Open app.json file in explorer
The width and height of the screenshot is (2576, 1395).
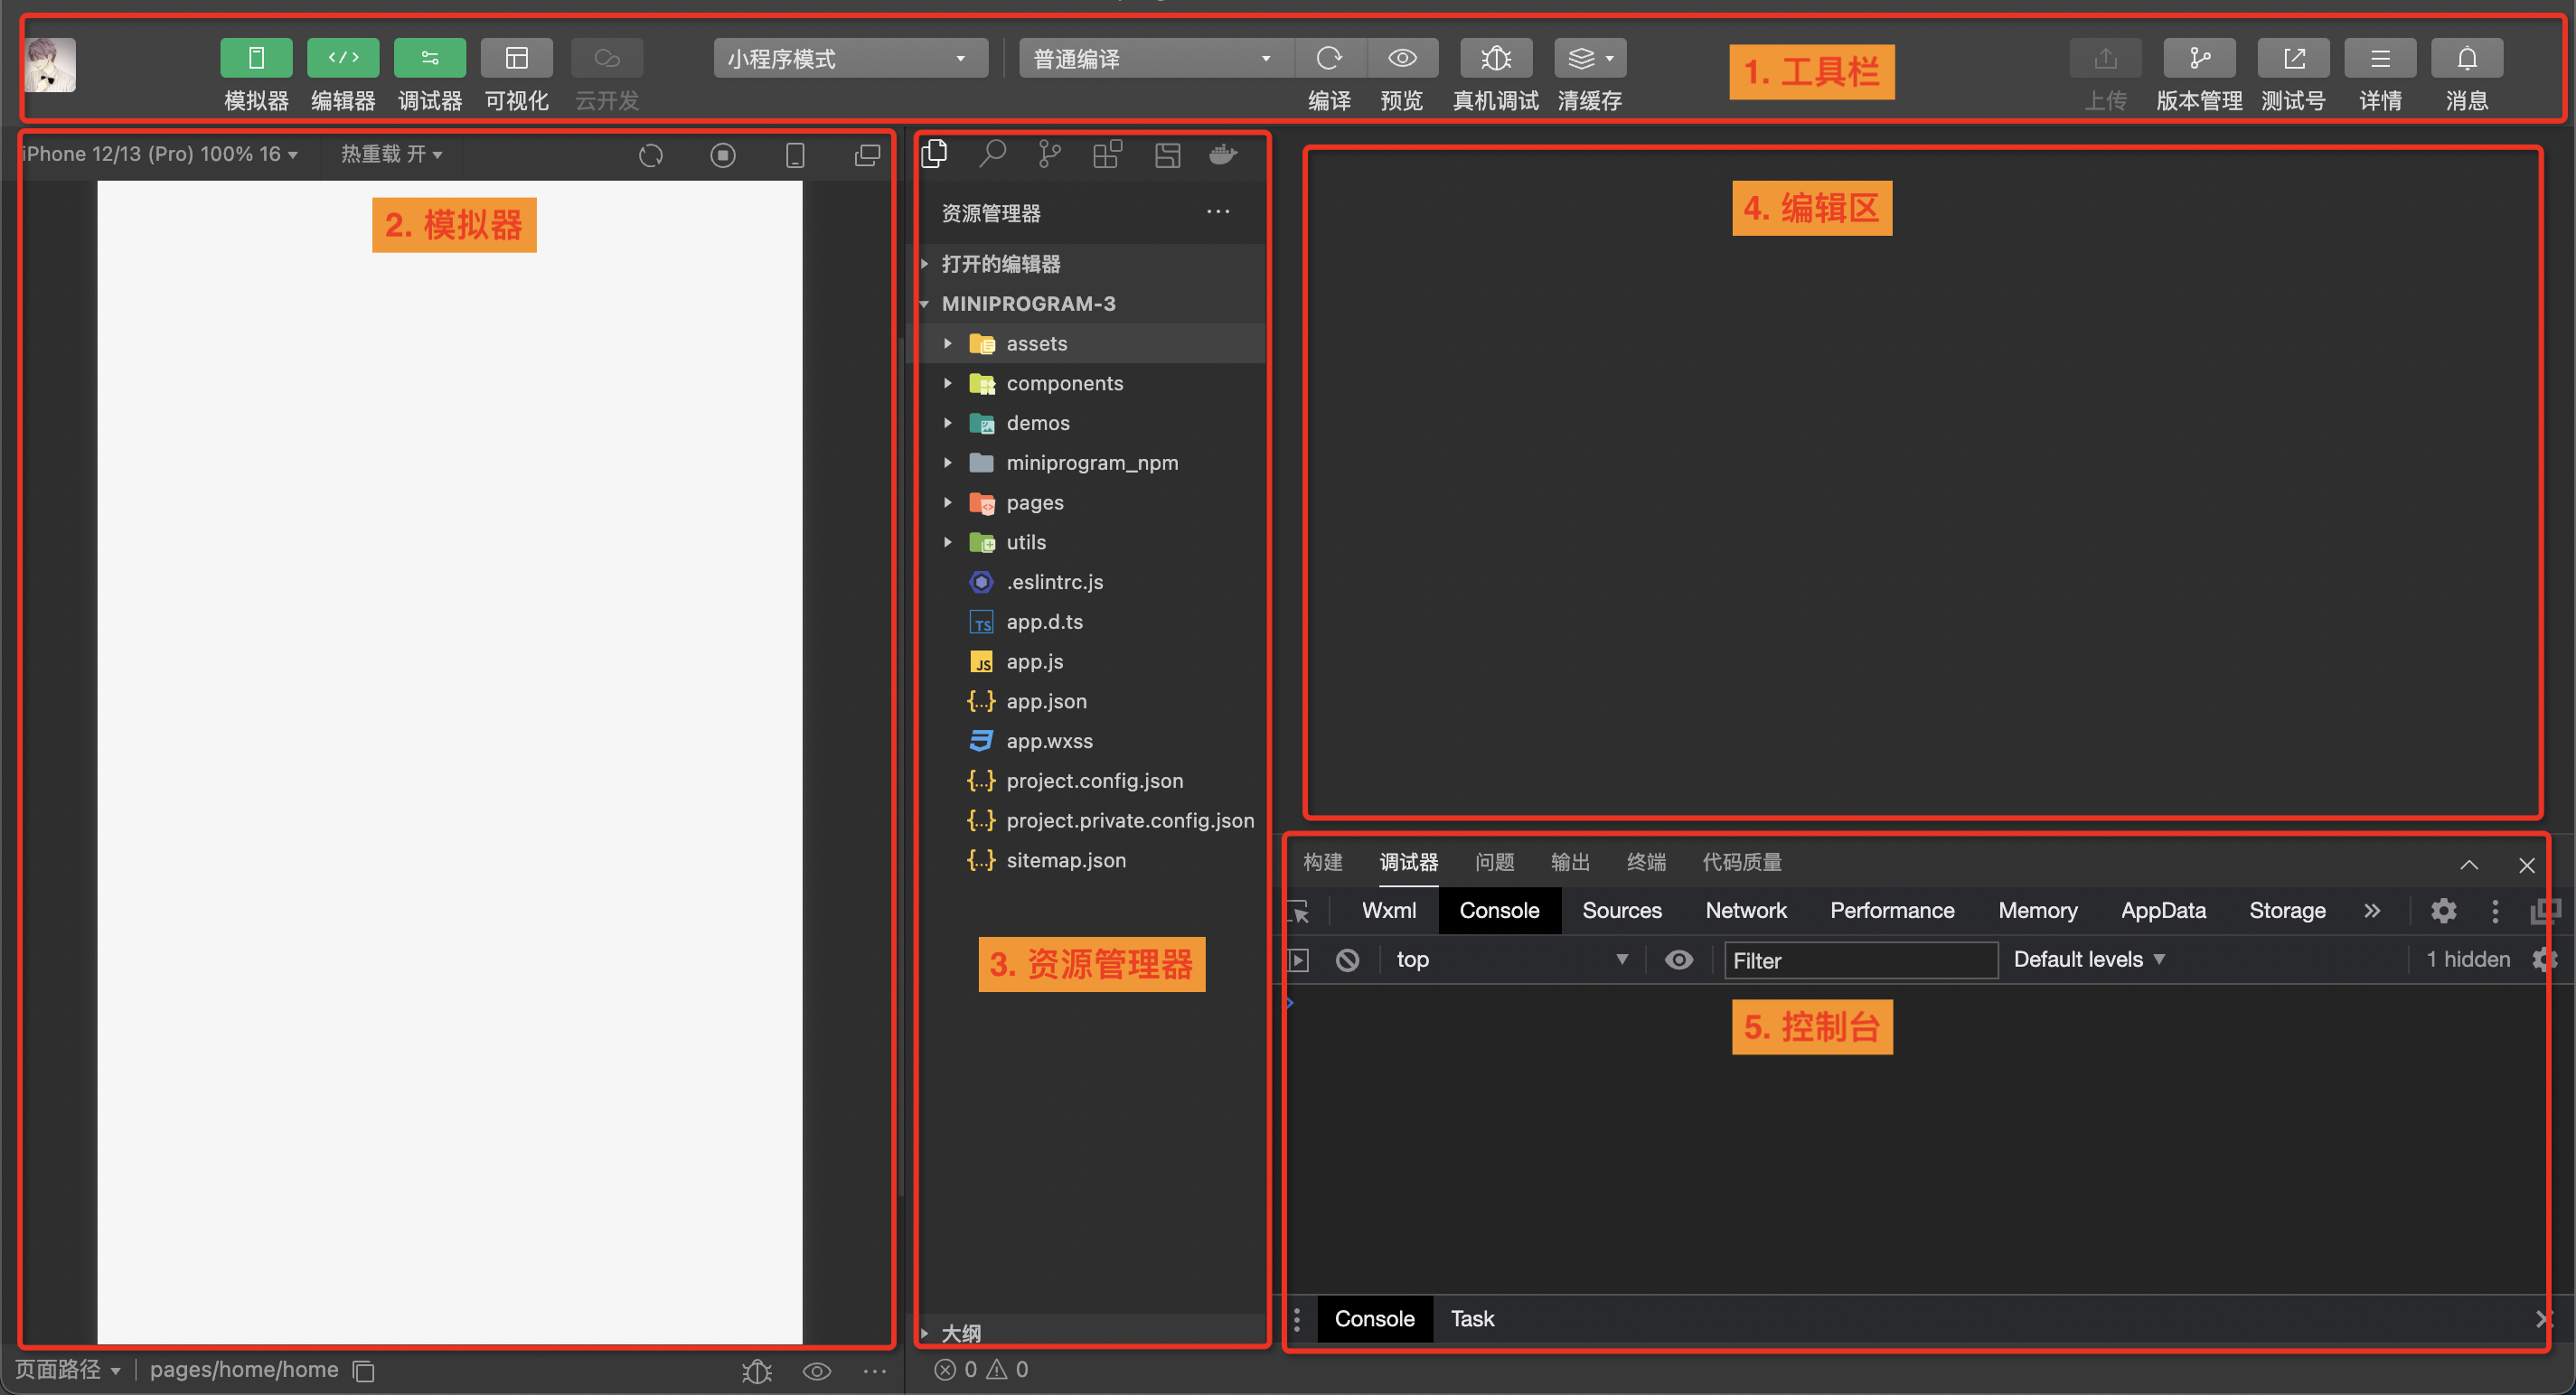pyautogui.click(x=1046, y=701)
